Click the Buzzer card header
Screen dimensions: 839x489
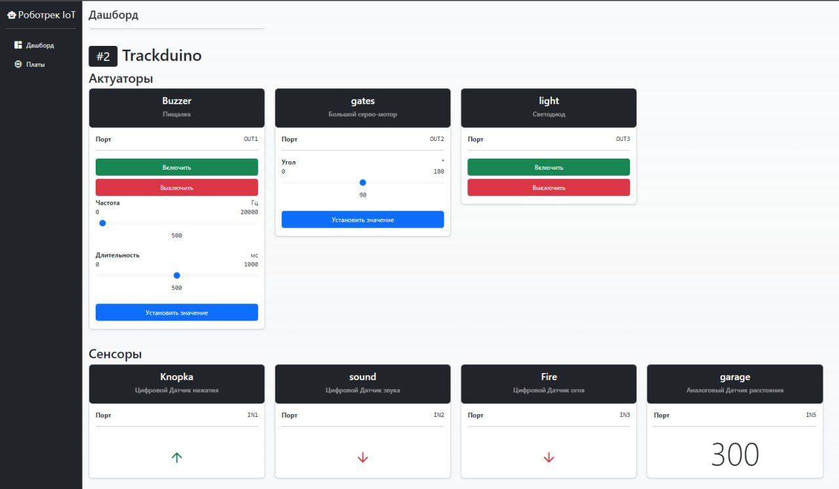point(176,108)
